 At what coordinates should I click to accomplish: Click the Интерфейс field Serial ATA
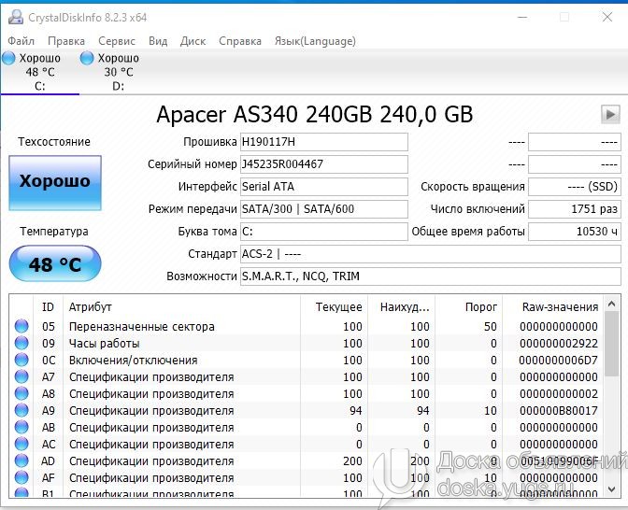click(x=324, y=187)
